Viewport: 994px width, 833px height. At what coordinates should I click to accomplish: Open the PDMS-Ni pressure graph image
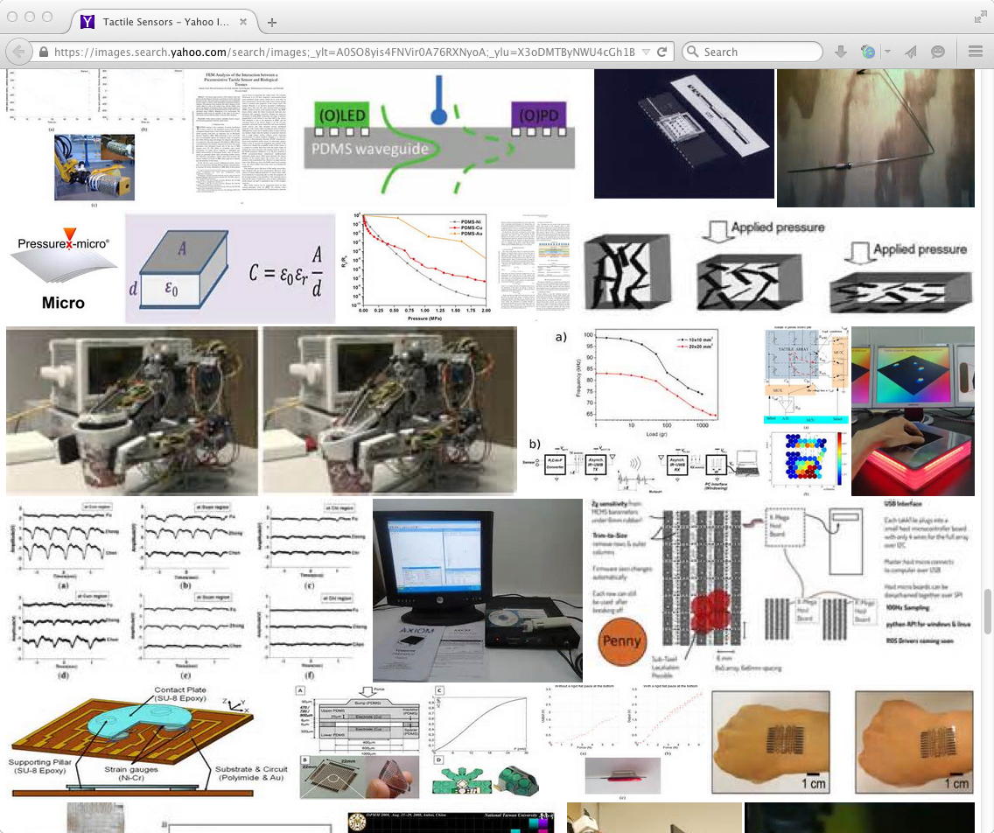pyautogui.click(x=416, y=266)
